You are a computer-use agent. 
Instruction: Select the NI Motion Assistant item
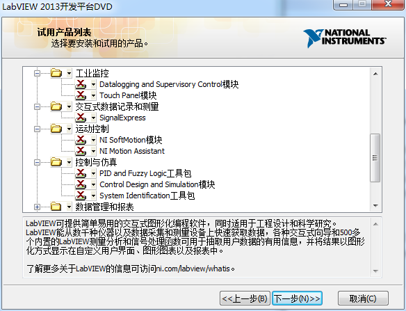tap(132, 151)
